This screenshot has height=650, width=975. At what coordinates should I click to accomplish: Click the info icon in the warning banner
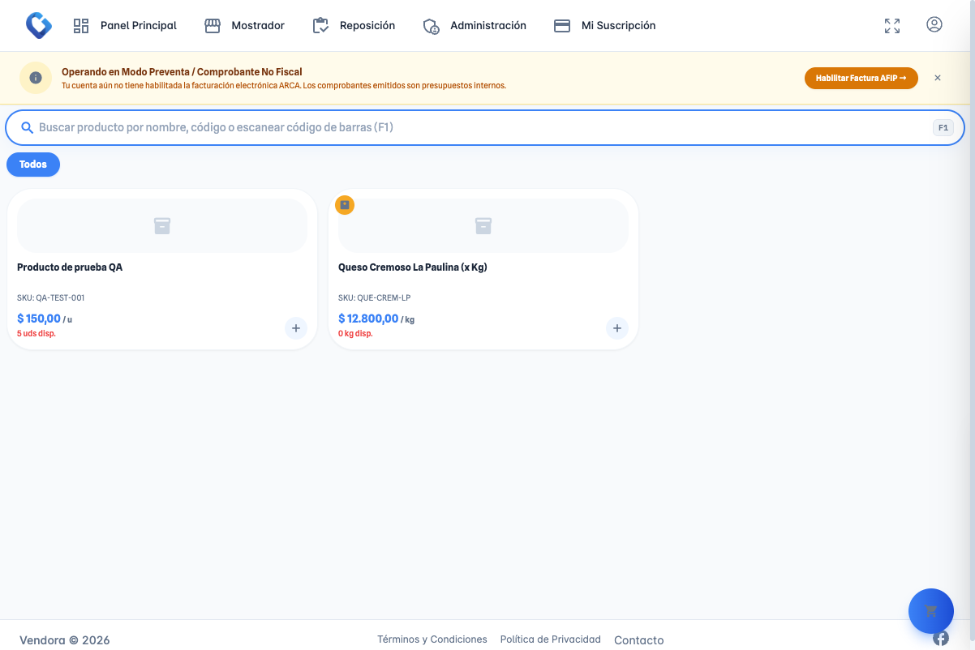36,78
